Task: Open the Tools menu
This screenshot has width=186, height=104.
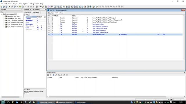Action: [x=37, y=4]
